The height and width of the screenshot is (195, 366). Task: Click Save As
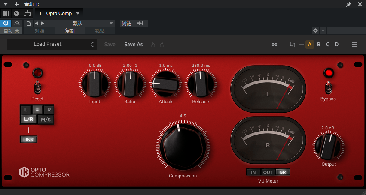[x=134, y=45]
